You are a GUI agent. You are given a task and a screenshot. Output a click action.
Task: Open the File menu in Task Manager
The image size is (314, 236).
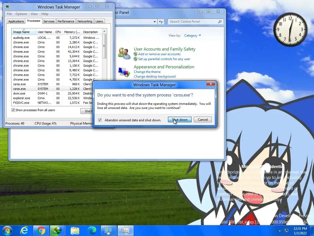point(9,14)
